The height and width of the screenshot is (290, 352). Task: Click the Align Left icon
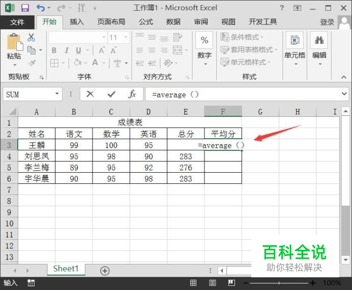click(140, 50)
